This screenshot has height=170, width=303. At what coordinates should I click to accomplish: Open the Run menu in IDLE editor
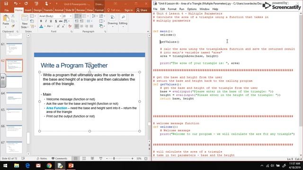point(182,9)
